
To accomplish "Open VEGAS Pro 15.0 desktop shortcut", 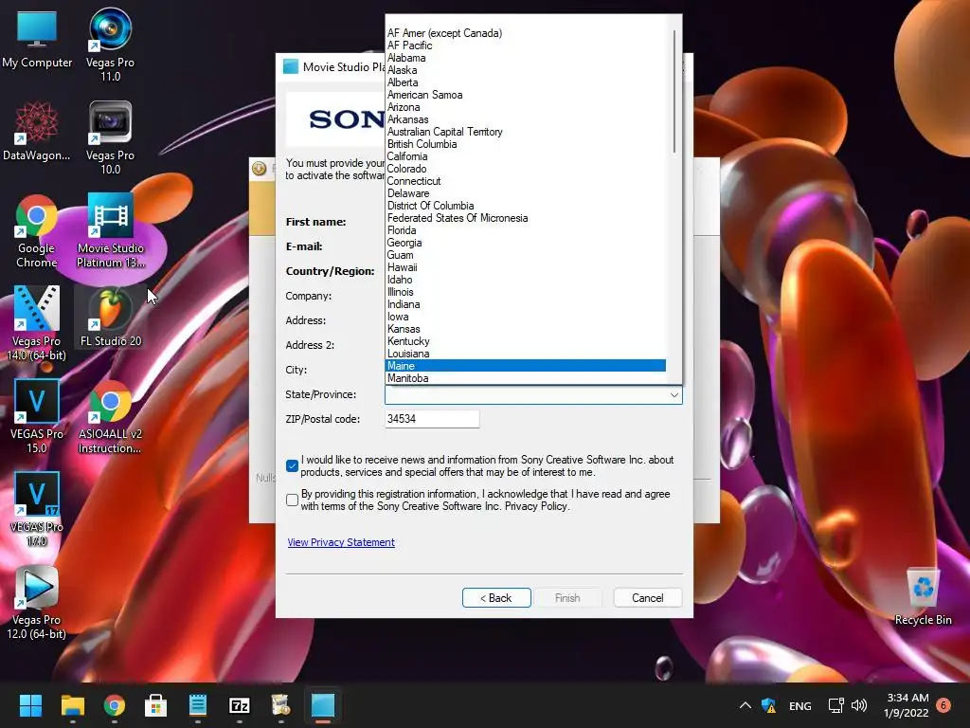I will click(37, 416).
